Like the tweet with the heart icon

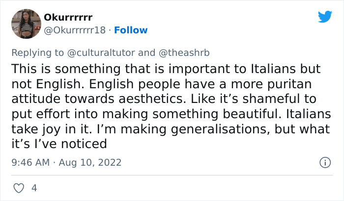coord(19,188)
